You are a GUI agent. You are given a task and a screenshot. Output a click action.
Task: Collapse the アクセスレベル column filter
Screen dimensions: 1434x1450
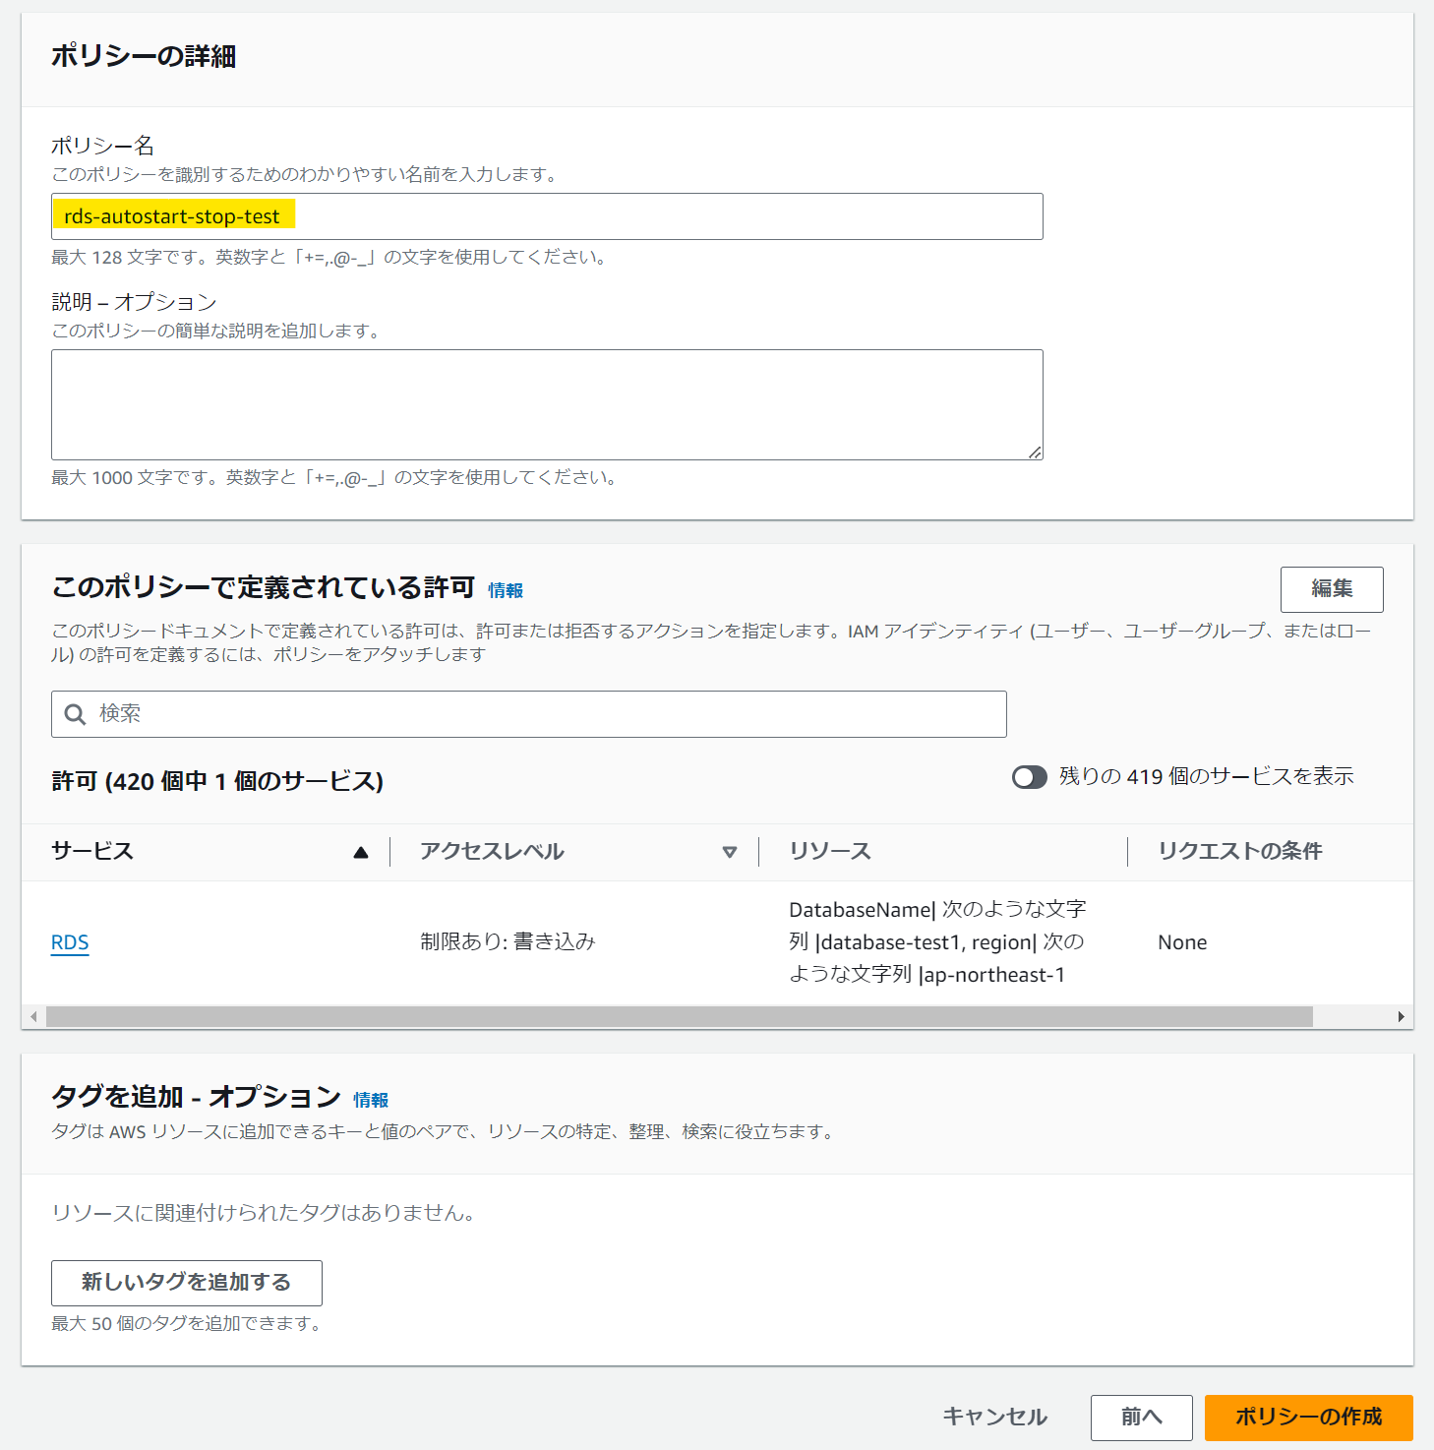[x=729, y=851]
